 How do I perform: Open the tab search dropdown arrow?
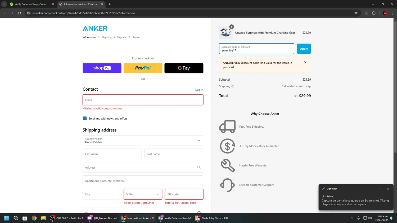pyautogui.click(x=4, y=4)
